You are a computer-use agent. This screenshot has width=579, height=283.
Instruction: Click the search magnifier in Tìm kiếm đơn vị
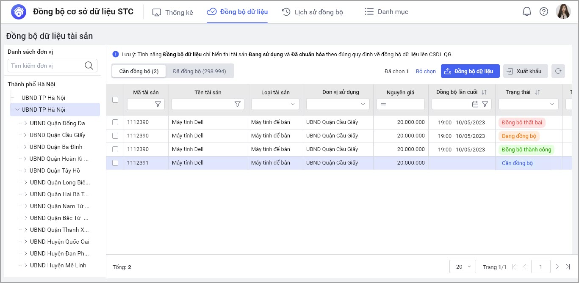(x=89, y=66)
